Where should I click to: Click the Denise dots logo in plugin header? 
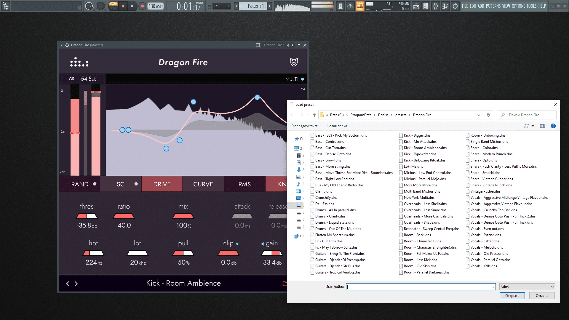coord(79,62)
